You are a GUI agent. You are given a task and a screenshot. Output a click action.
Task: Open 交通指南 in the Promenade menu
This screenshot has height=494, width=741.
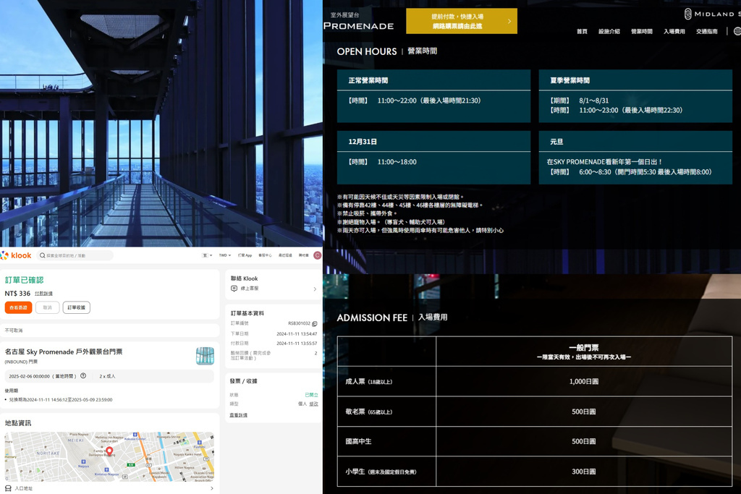[707, 32]
